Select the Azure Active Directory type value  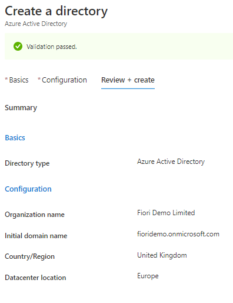point(171,162)
